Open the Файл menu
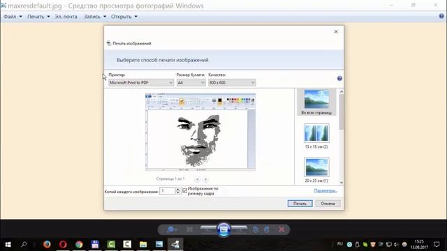The width and height of the screenshot is (447, 251). point(13,17)
